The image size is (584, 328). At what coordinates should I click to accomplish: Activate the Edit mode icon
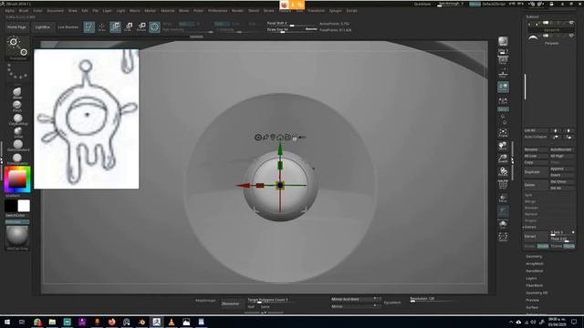click(x=89, y=26)
